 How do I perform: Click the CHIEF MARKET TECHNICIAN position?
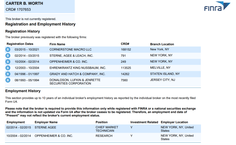click(107, 129)
